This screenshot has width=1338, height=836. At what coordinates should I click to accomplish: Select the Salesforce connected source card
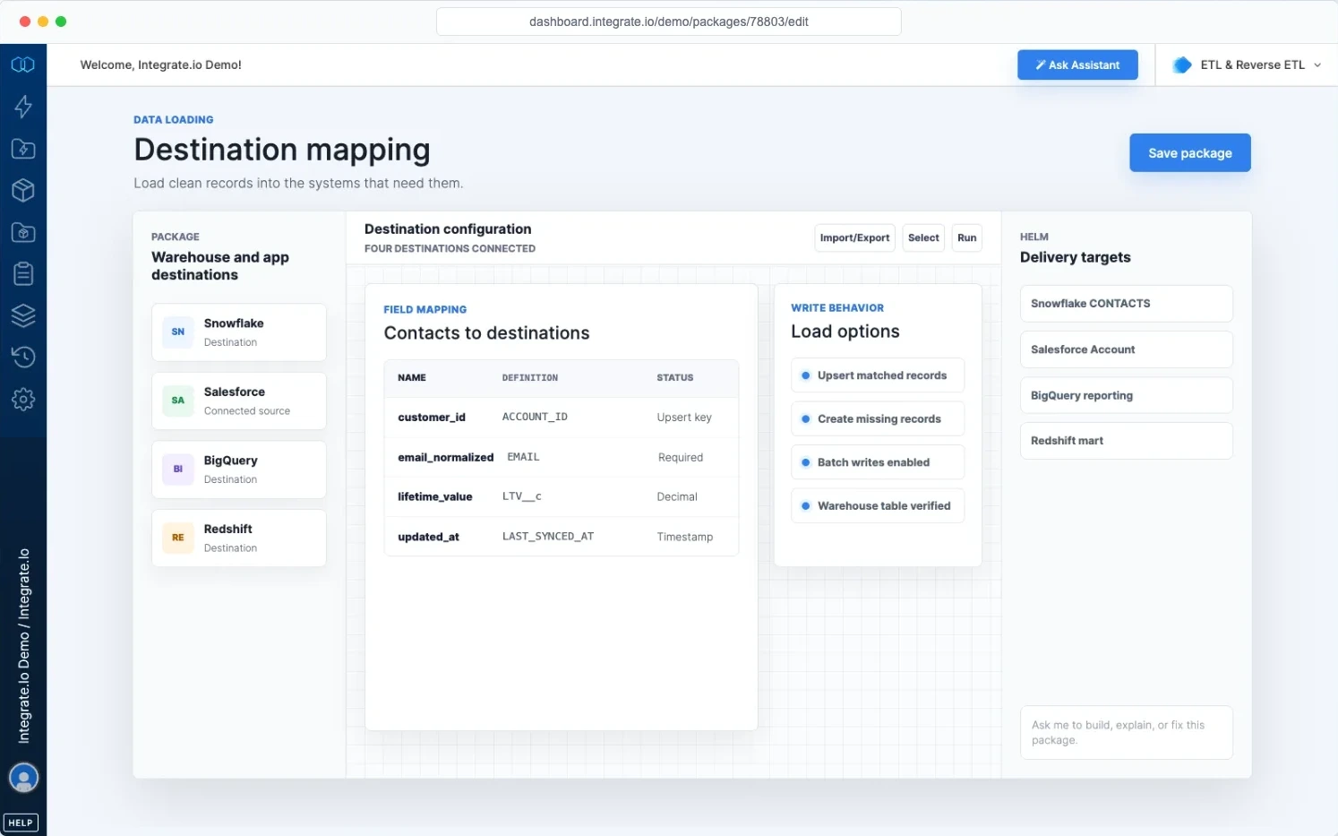tap(239, 401)
